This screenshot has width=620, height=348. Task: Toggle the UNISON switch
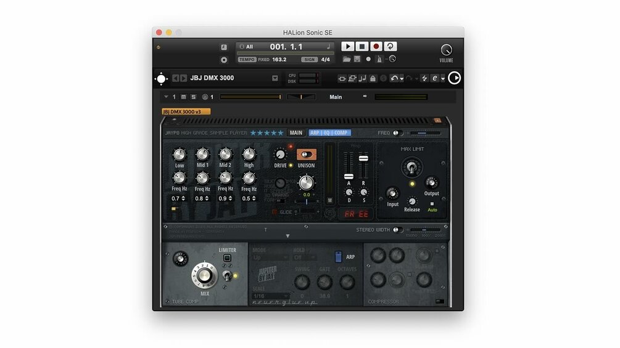tap(307, 155)
